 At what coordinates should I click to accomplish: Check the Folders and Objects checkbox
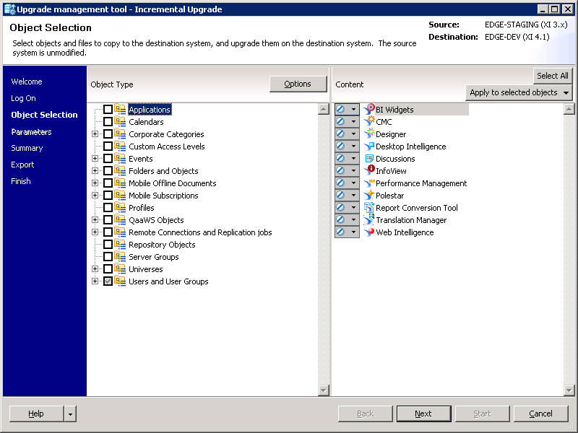108,171
